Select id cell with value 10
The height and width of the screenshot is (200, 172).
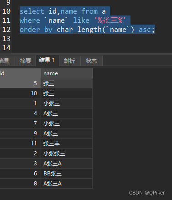pos(20,93)
